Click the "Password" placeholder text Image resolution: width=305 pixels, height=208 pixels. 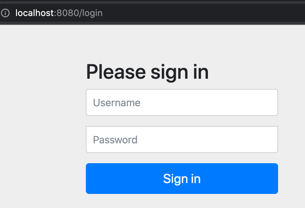tap(115, 140)
